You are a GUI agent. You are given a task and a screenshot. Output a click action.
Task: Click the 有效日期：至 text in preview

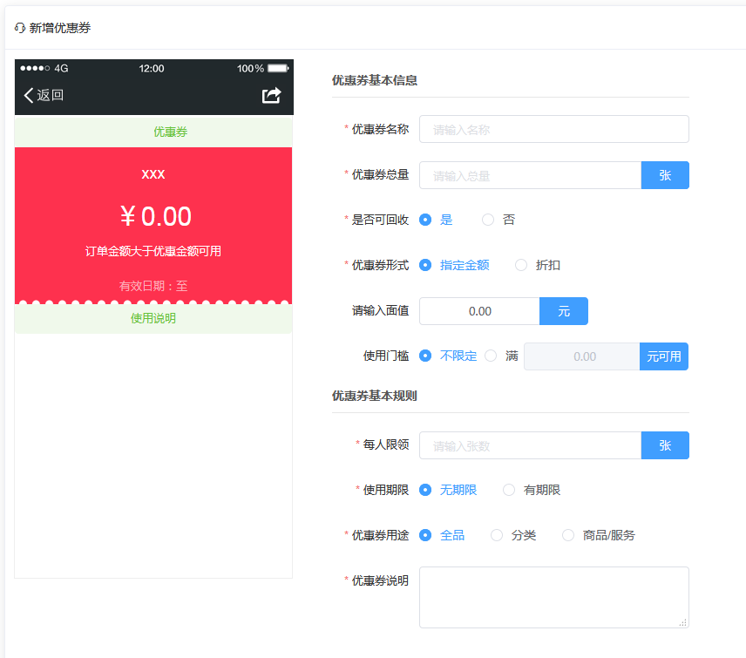click(x=153, y=286)
